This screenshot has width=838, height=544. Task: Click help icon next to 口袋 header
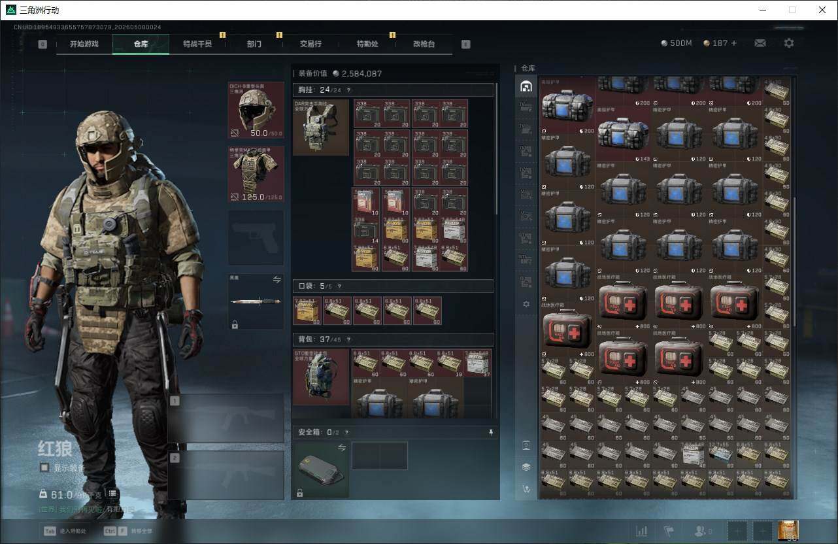pos(339,286)
